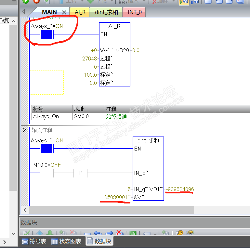Select the 数据块 data block tab

pos(99,241)
